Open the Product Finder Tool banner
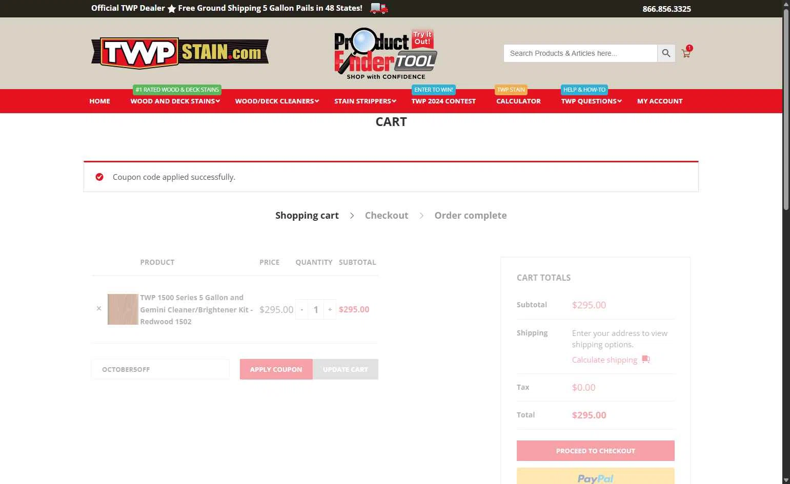 click(x=386, y=54)
